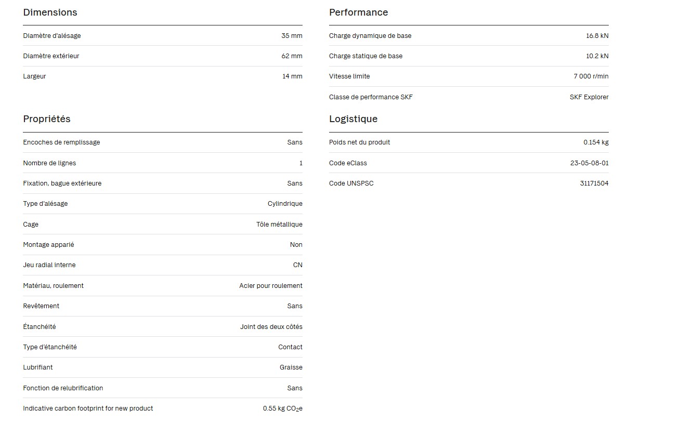This screenshot has height=435, width=693.
Task: Select the Tôle métallique cage value
Action: point(279,225)
